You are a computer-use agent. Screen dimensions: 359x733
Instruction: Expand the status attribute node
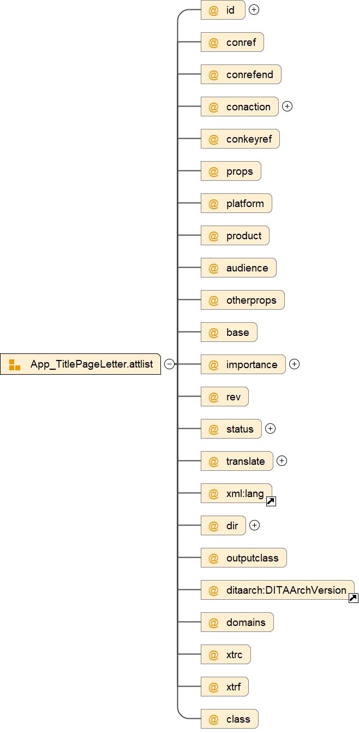click(271, 429)
